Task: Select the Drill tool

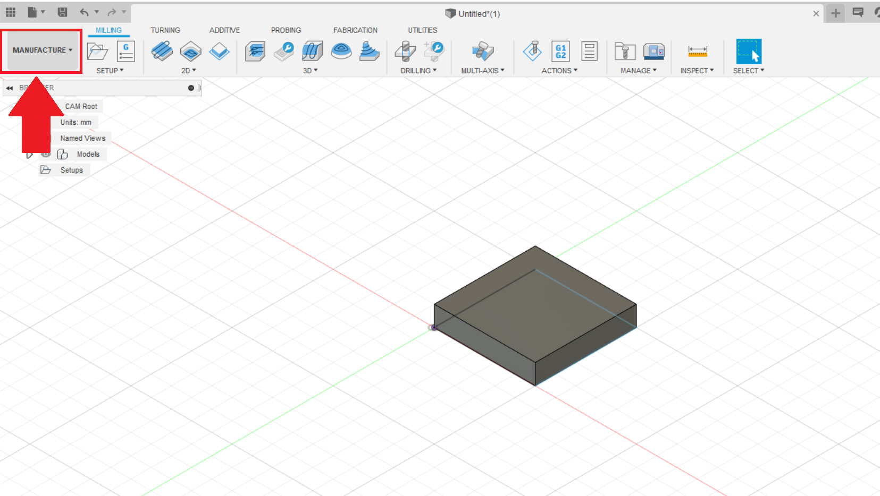Action: [x=405, y=52]
